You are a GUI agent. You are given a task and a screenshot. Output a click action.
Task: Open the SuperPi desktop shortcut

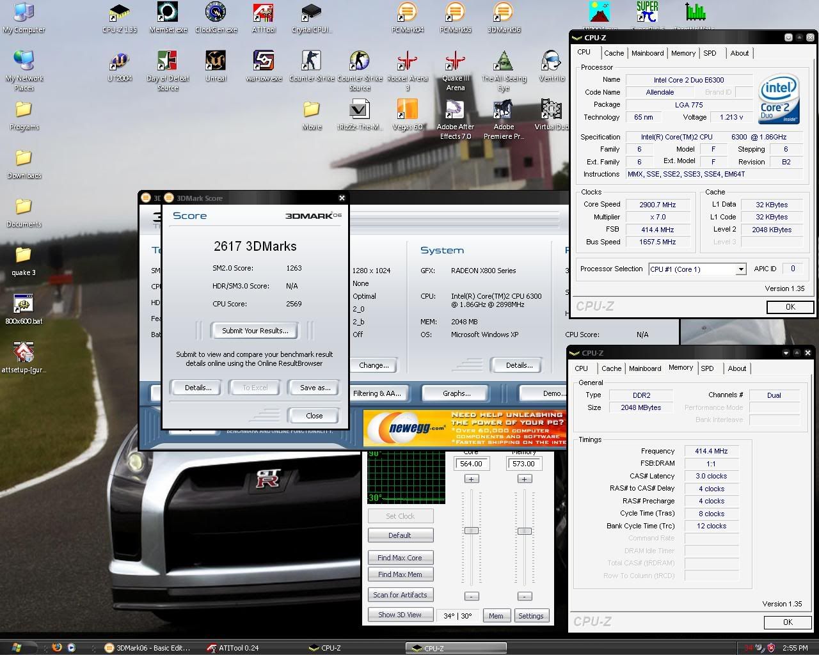coord(648,15)
